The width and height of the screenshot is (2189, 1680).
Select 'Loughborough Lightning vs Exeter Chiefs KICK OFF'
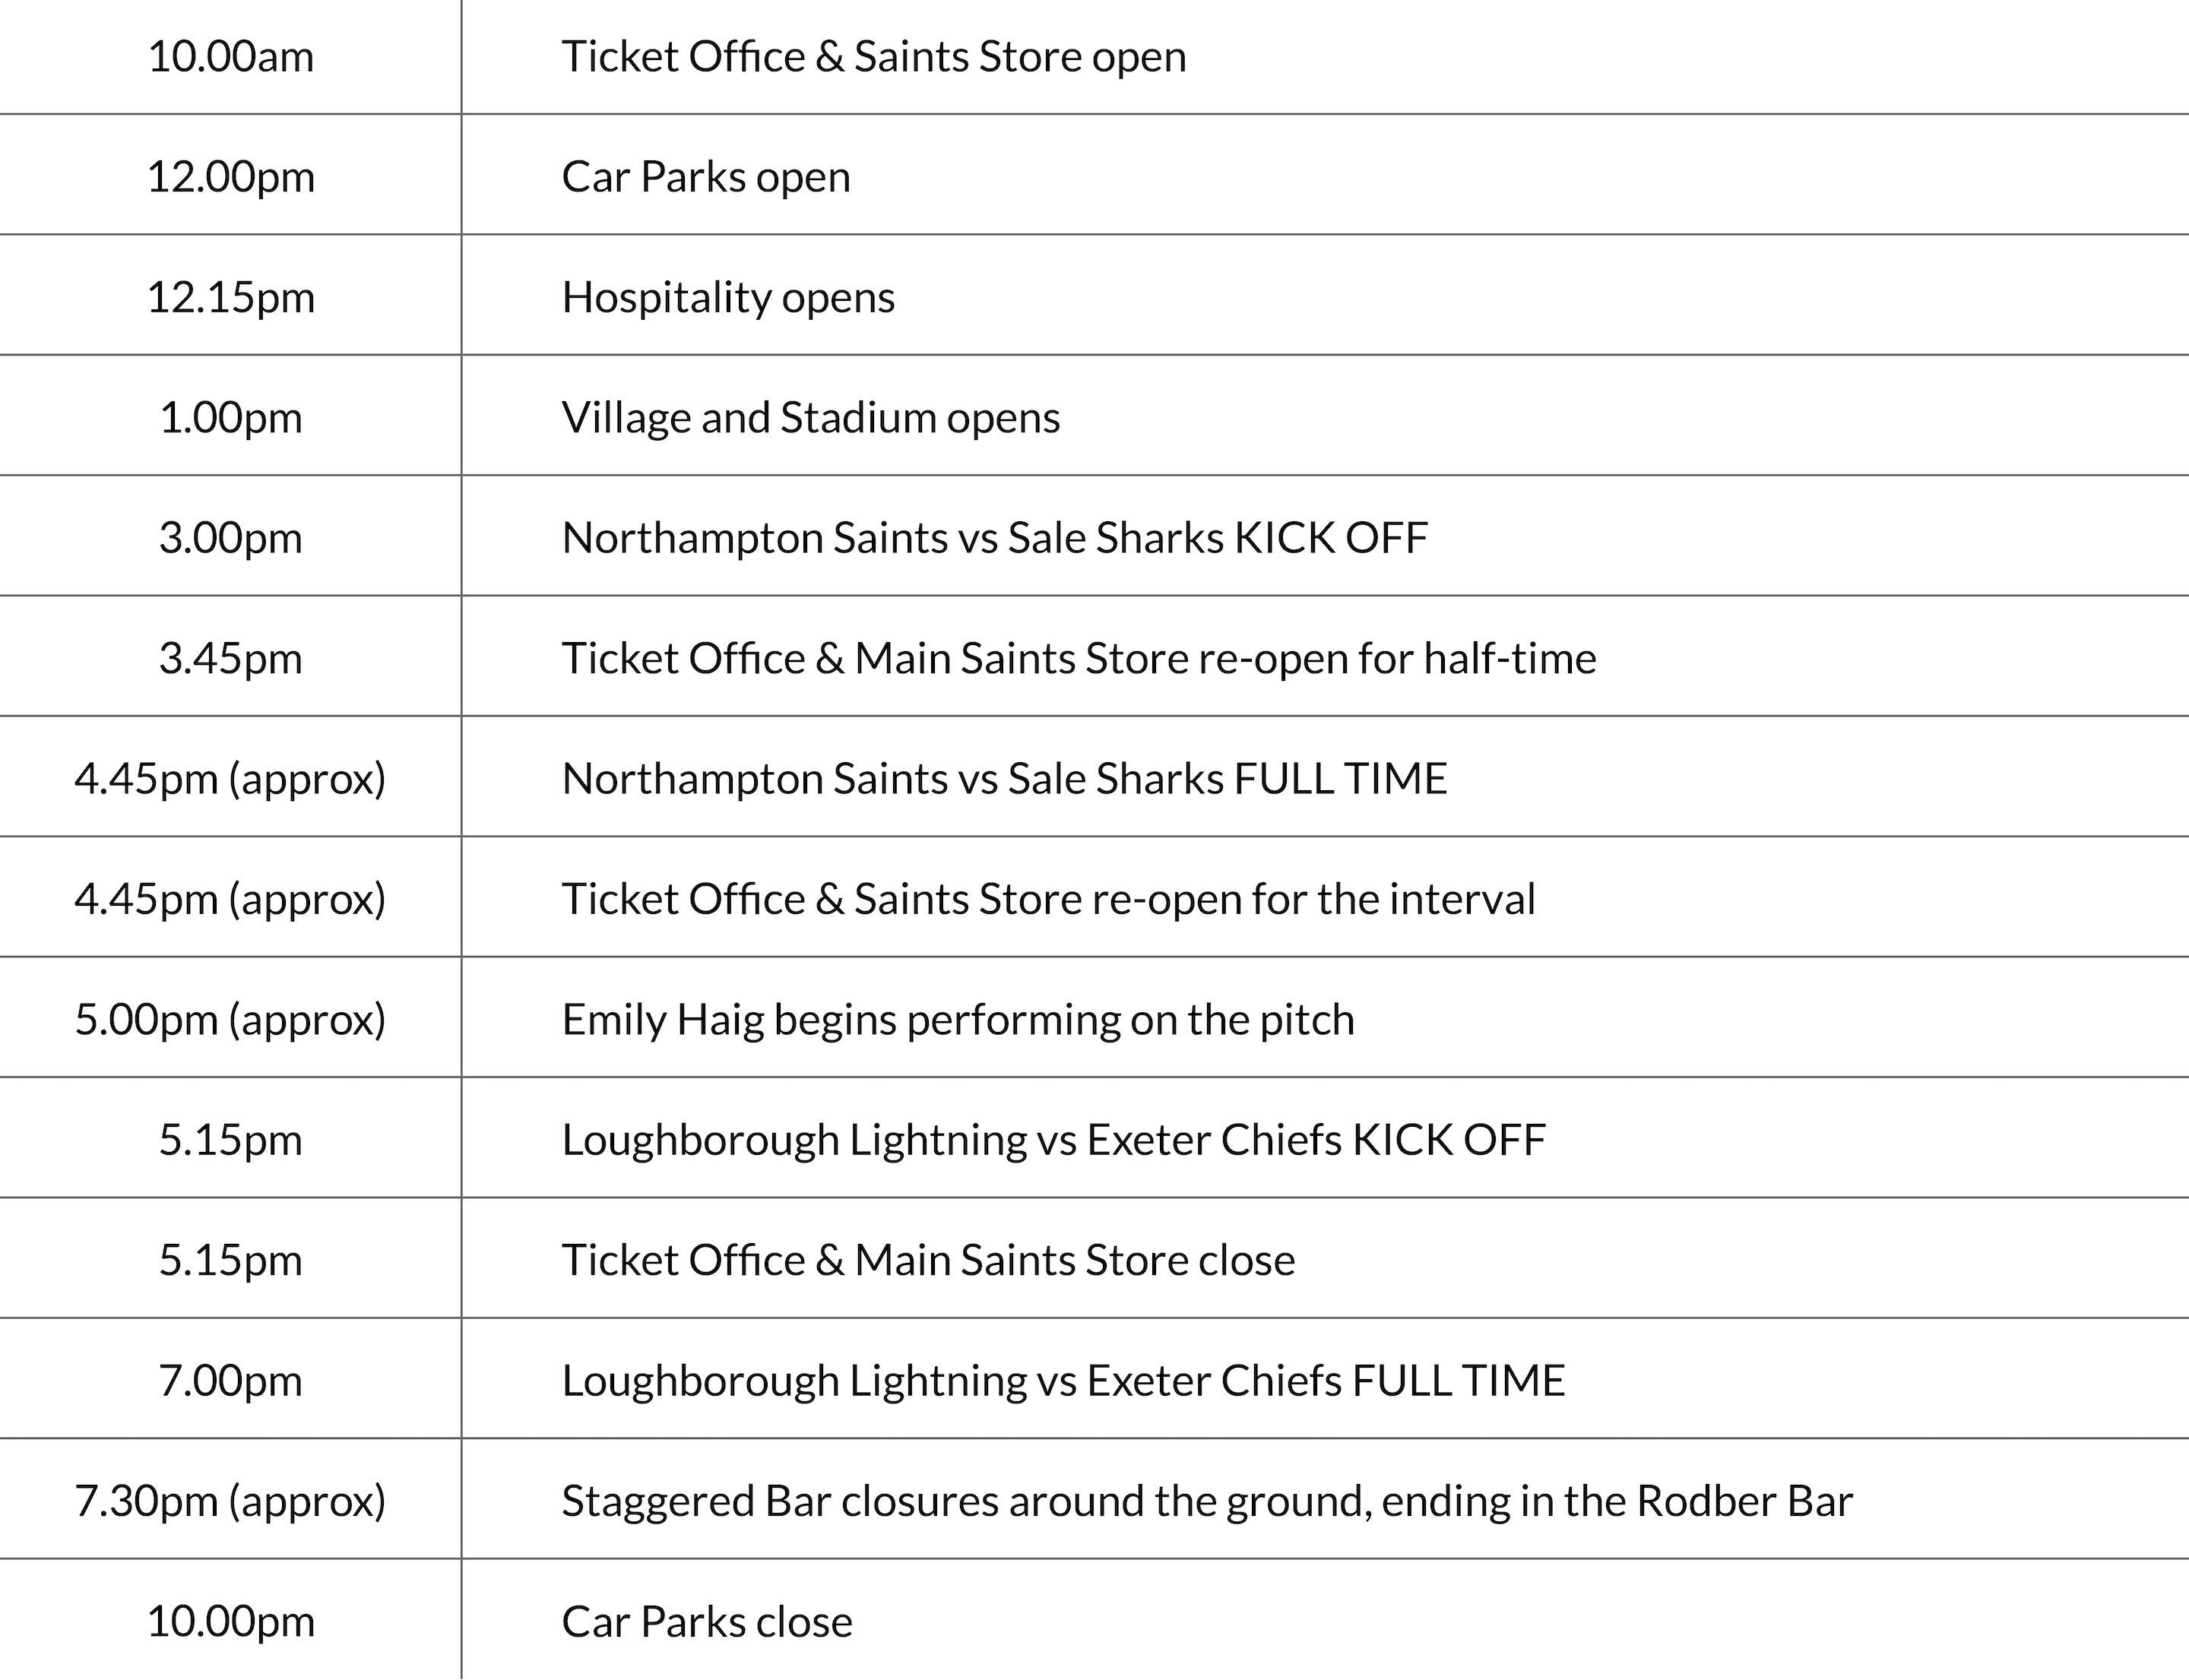[1053, 1140]
